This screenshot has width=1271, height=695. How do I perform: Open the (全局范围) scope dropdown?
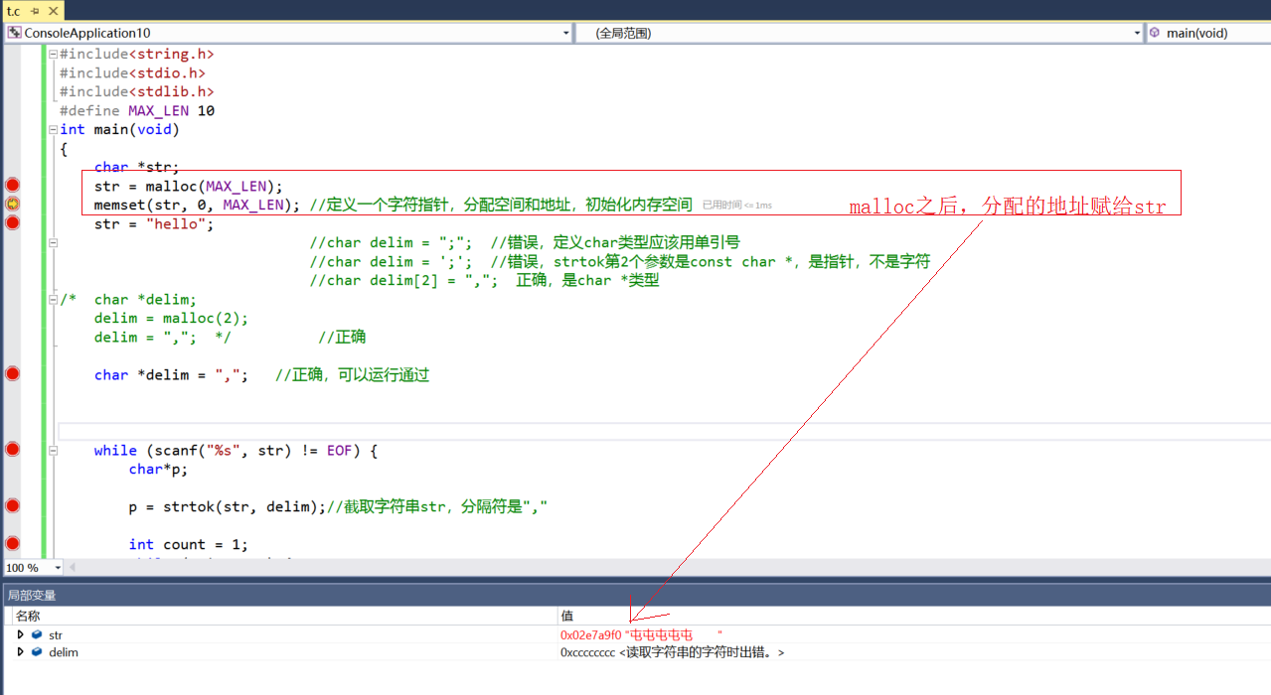coord(1136,32)
